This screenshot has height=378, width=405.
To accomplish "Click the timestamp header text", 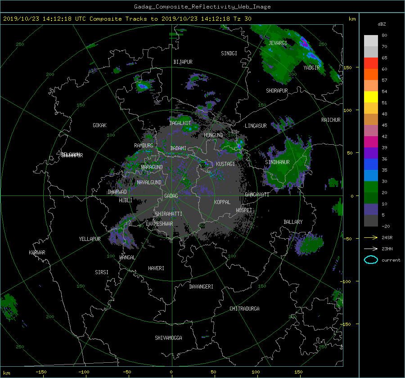I will (127, 19).
